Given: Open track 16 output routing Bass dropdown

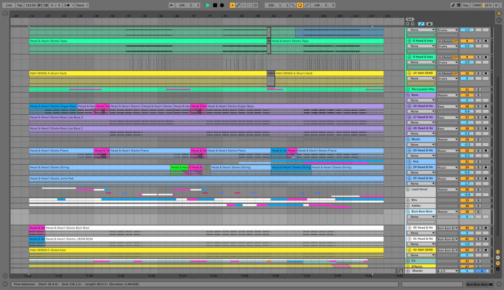Looking at the screenshot, I should point(448,106).
